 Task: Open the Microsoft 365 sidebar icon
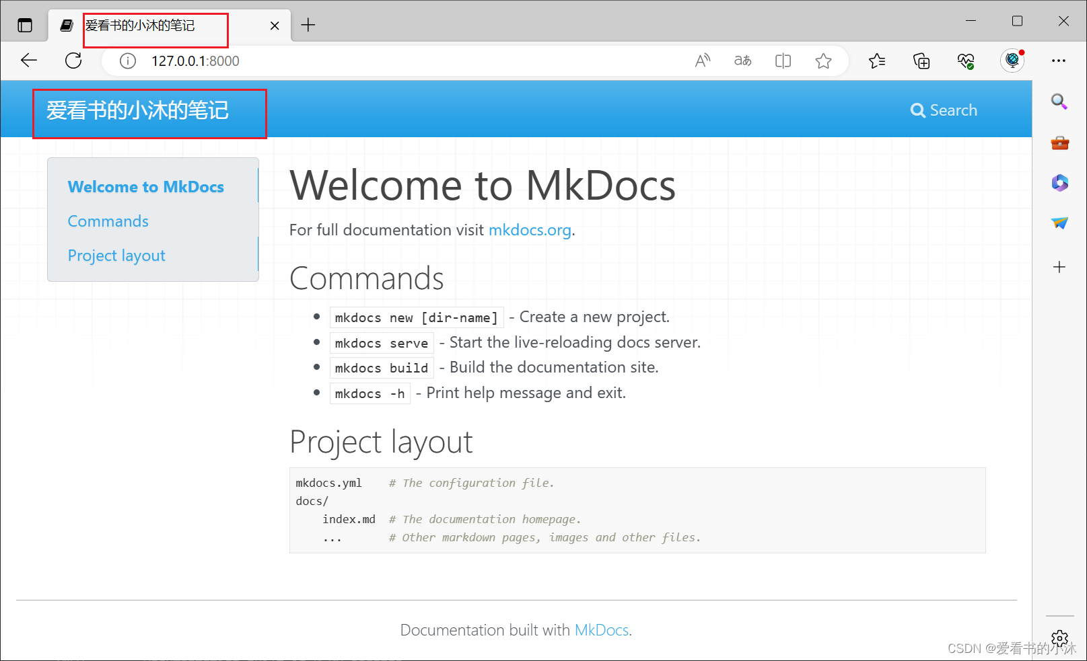coord(1059,182)
